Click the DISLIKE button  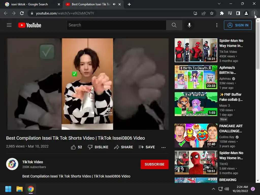(x=98, y=147)
